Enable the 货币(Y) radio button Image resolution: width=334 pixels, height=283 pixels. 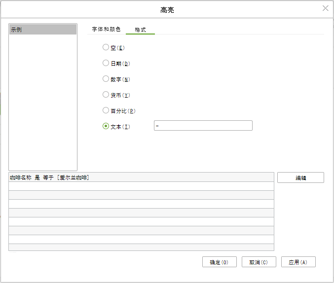pos(106,95)
